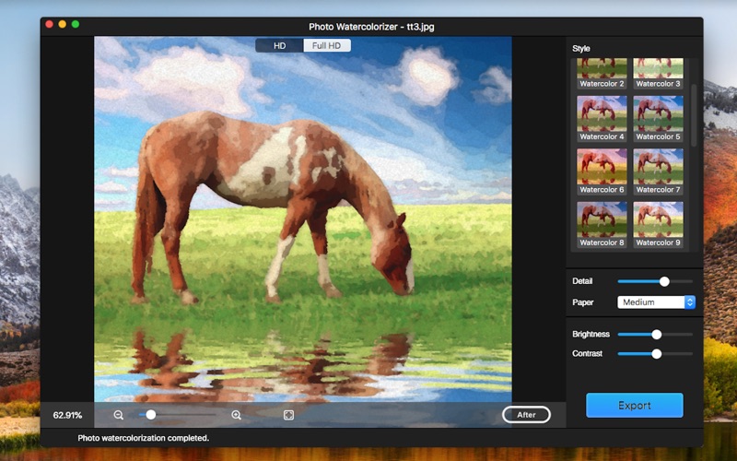737x461 pixels.
Task: Click the zoom level slider handle
Action: [x=151, y=415]
